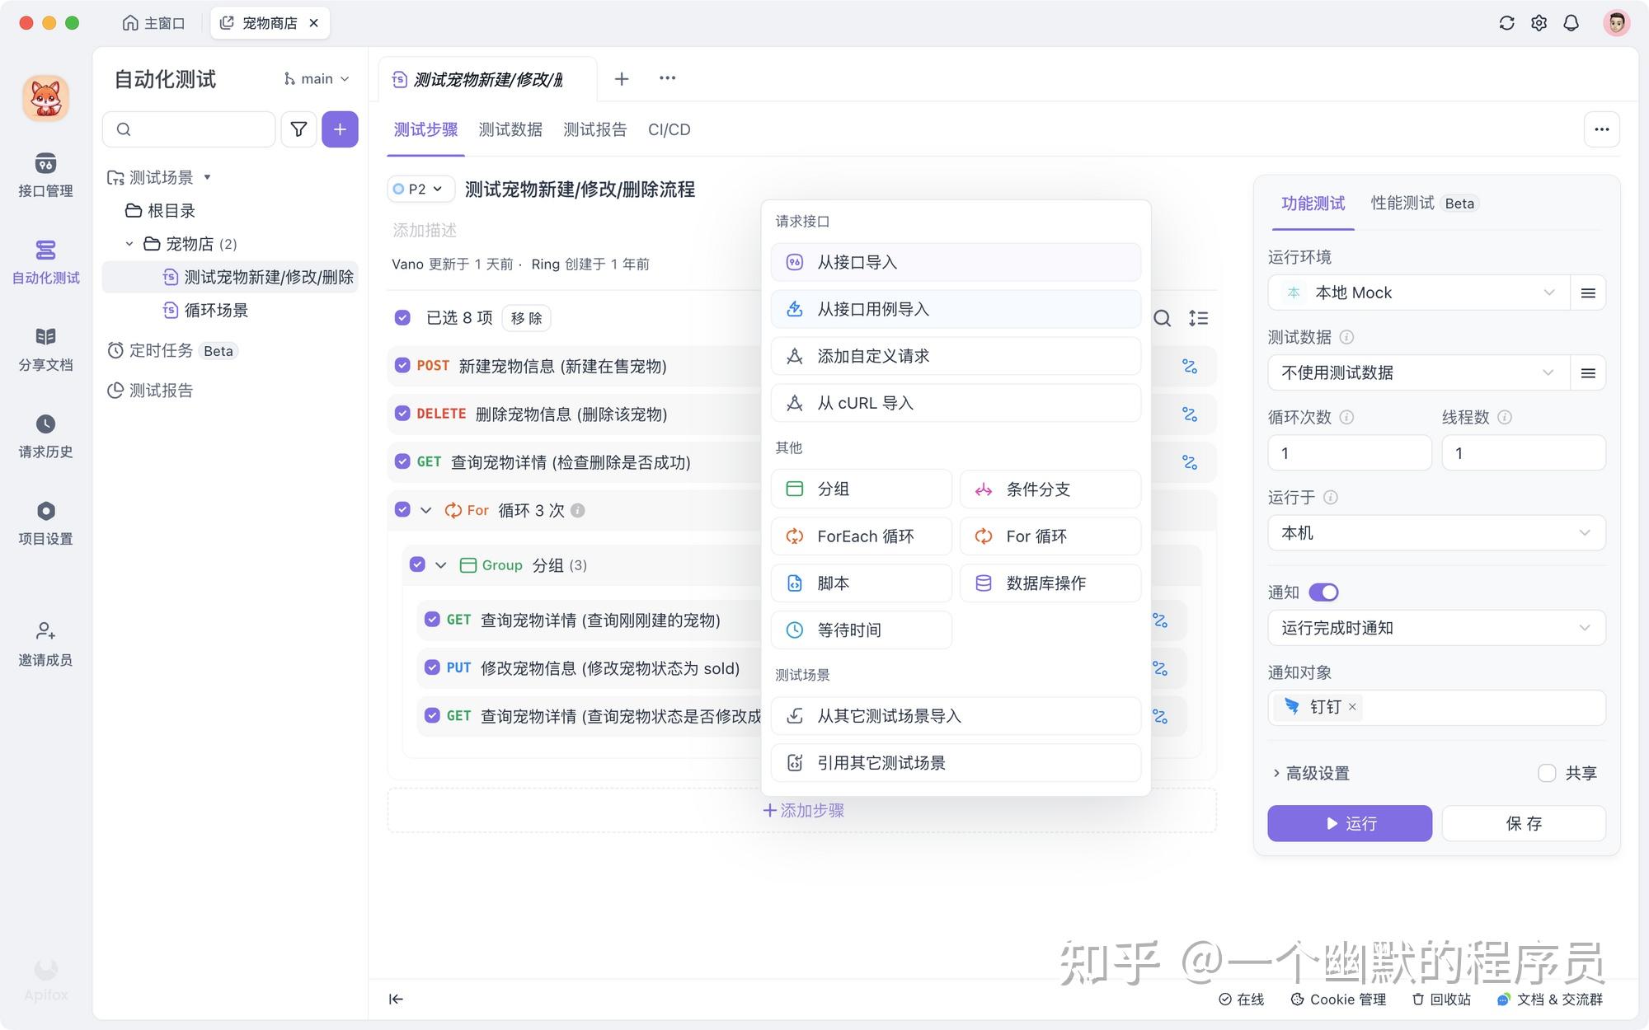Uncheck the For 循环 3 次 step
Image resolution: width=1649 pixels, height=1030 pixels.
[402, 509]
